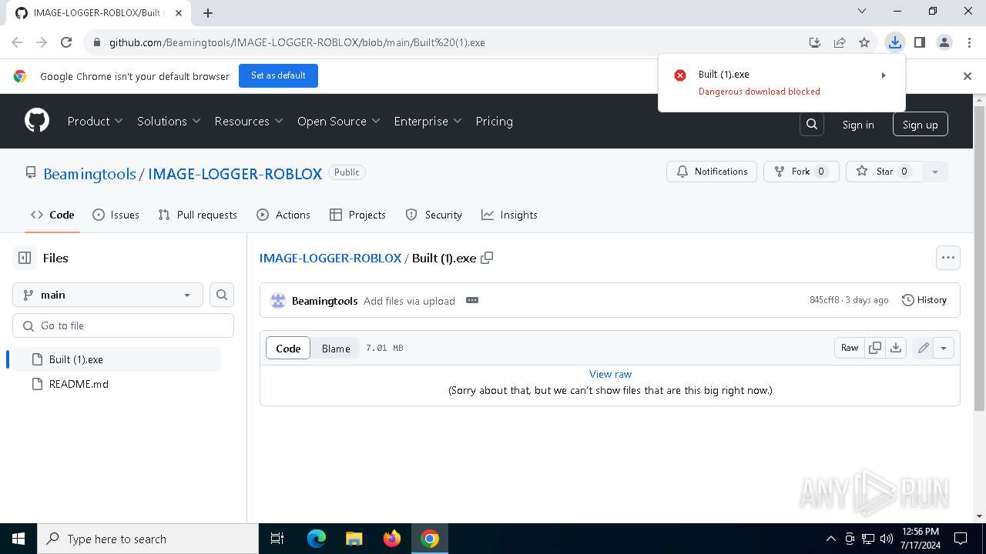Download raw file icon

(896, 348)
